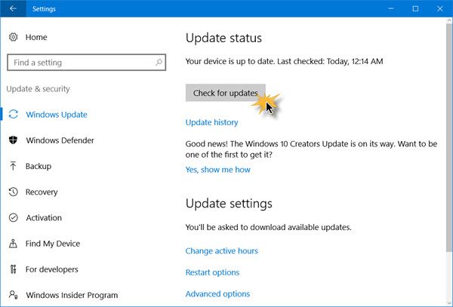The height and width of the screenshot is (307, 453).
Task: Click the back arrow in title bar
Action: [13, 8]
